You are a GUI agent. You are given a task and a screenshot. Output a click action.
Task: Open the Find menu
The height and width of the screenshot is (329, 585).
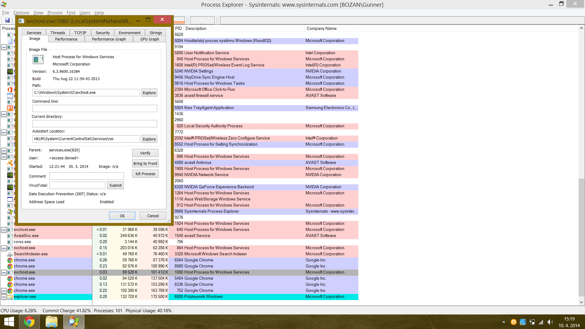[71, 12]
